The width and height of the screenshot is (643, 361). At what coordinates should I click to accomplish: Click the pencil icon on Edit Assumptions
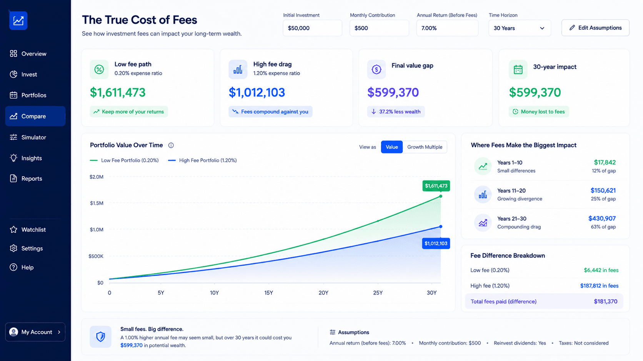572,28
